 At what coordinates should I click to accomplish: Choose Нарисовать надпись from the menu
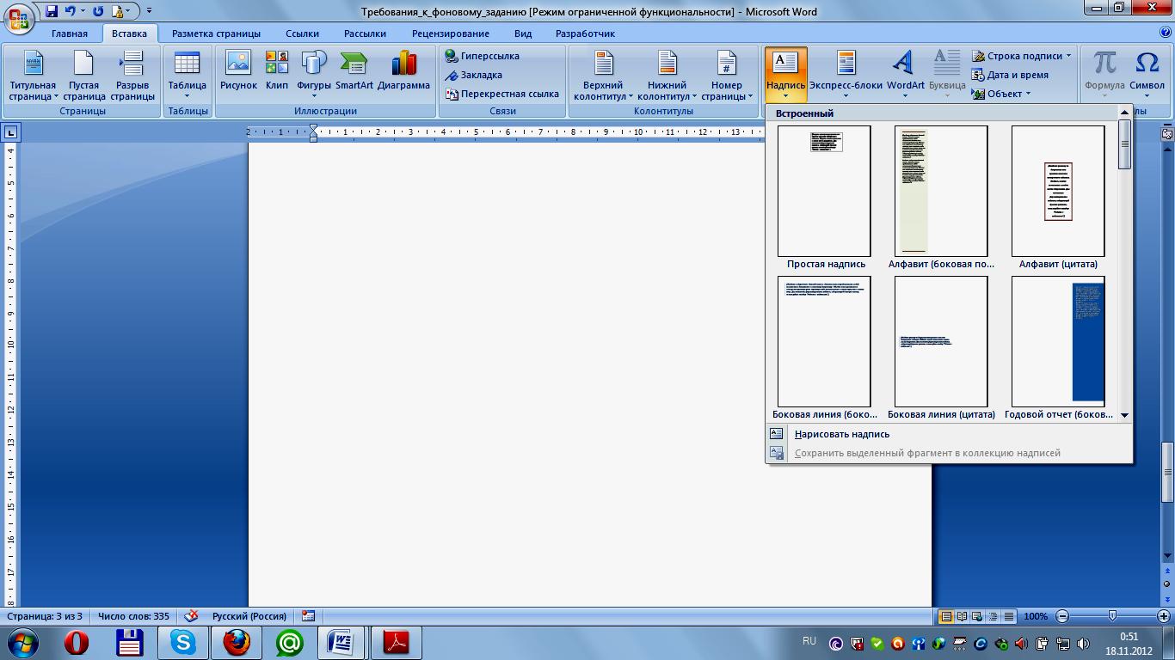tap(949, 434)
